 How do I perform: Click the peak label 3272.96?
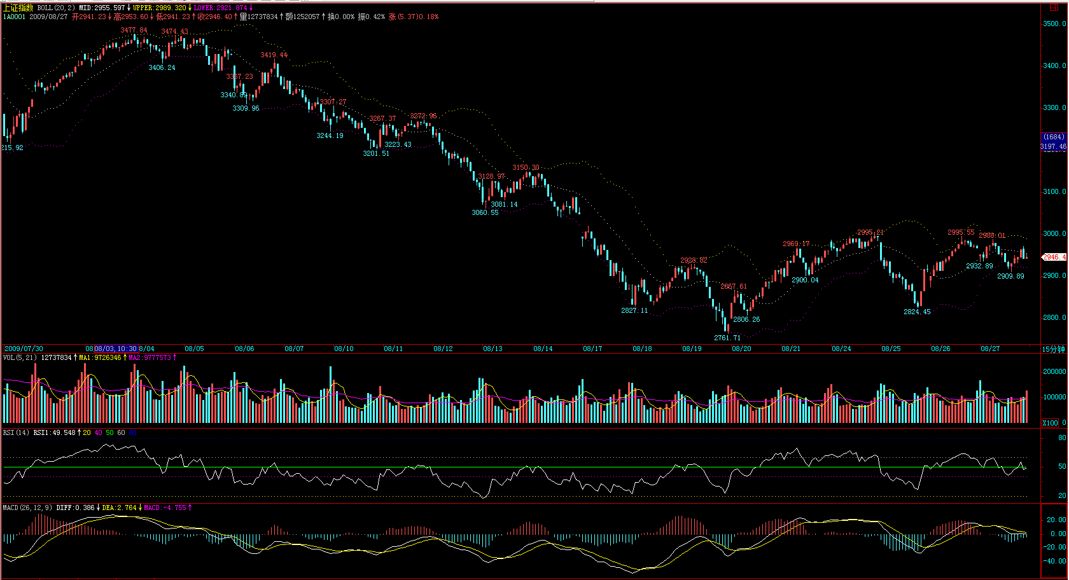tap(423, 116)
